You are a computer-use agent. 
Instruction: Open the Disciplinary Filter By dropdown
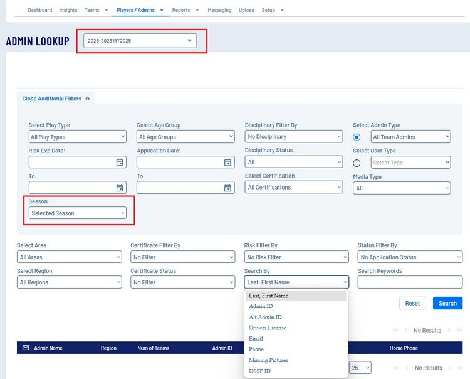[x=293, y=137]
